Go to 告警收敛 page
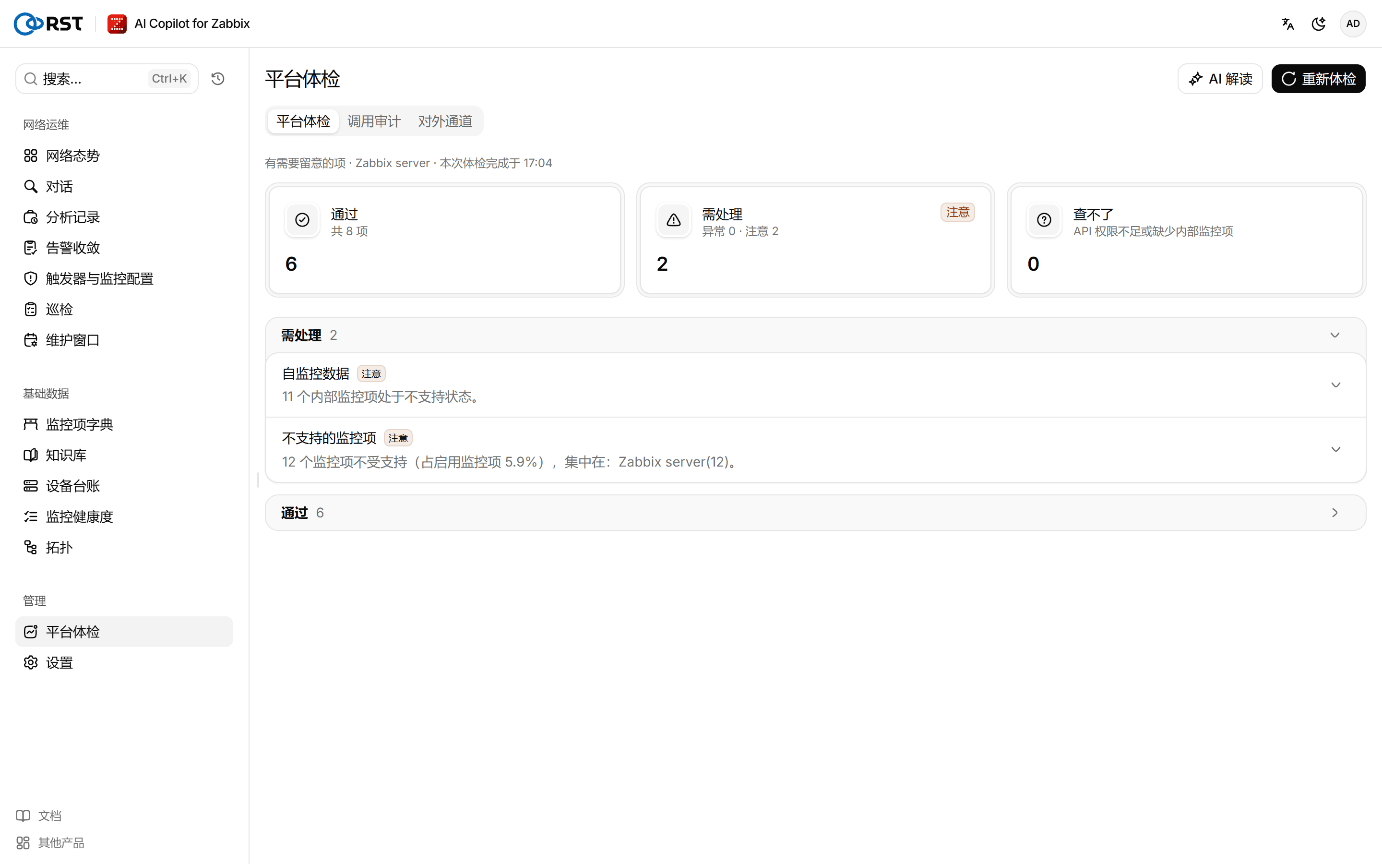Viewport: 1382px width, 864px height. click(x=124, y=248)
